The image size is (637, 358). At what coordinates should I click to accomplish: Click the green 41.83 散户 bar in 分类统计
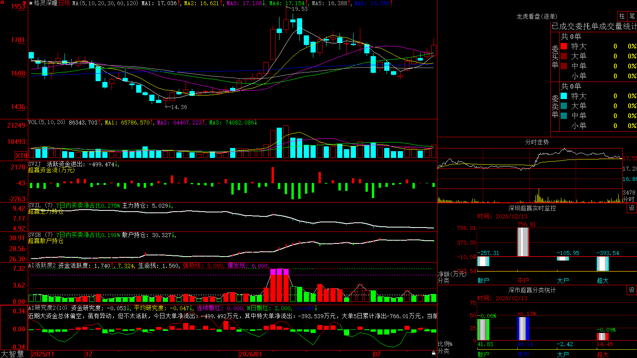[483, 330]
